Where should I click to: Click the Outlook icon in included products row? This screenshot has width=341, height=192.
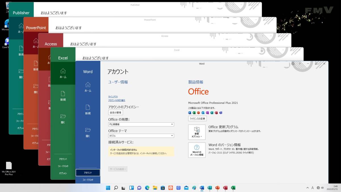[203, 113]
